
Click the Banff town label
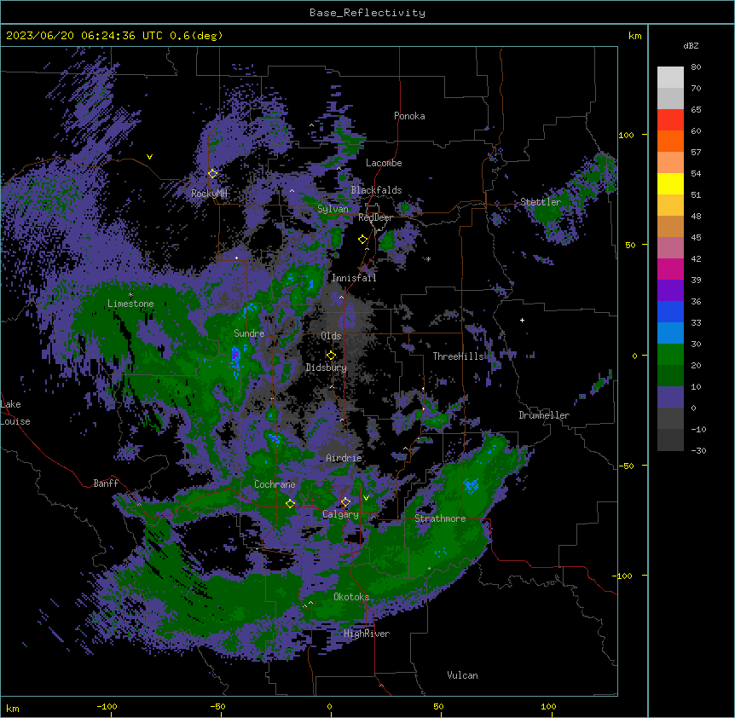point(106,483)
